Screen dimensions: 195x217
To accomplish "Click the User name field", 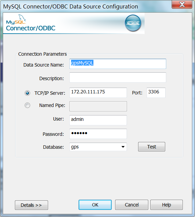I will click(98, 120).
